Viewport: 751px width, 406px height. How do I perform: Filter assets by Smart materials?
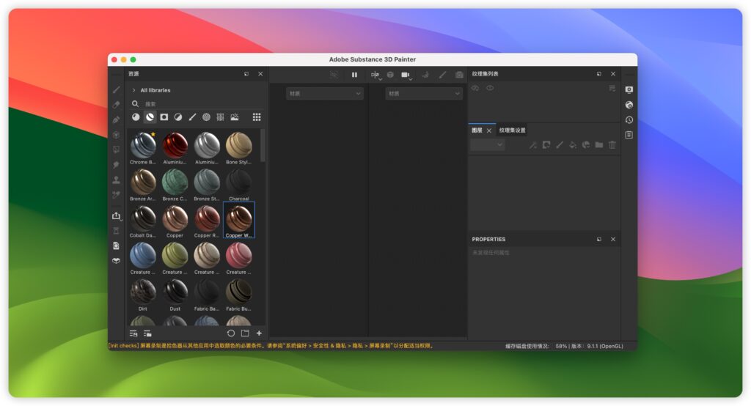point(150,117)
